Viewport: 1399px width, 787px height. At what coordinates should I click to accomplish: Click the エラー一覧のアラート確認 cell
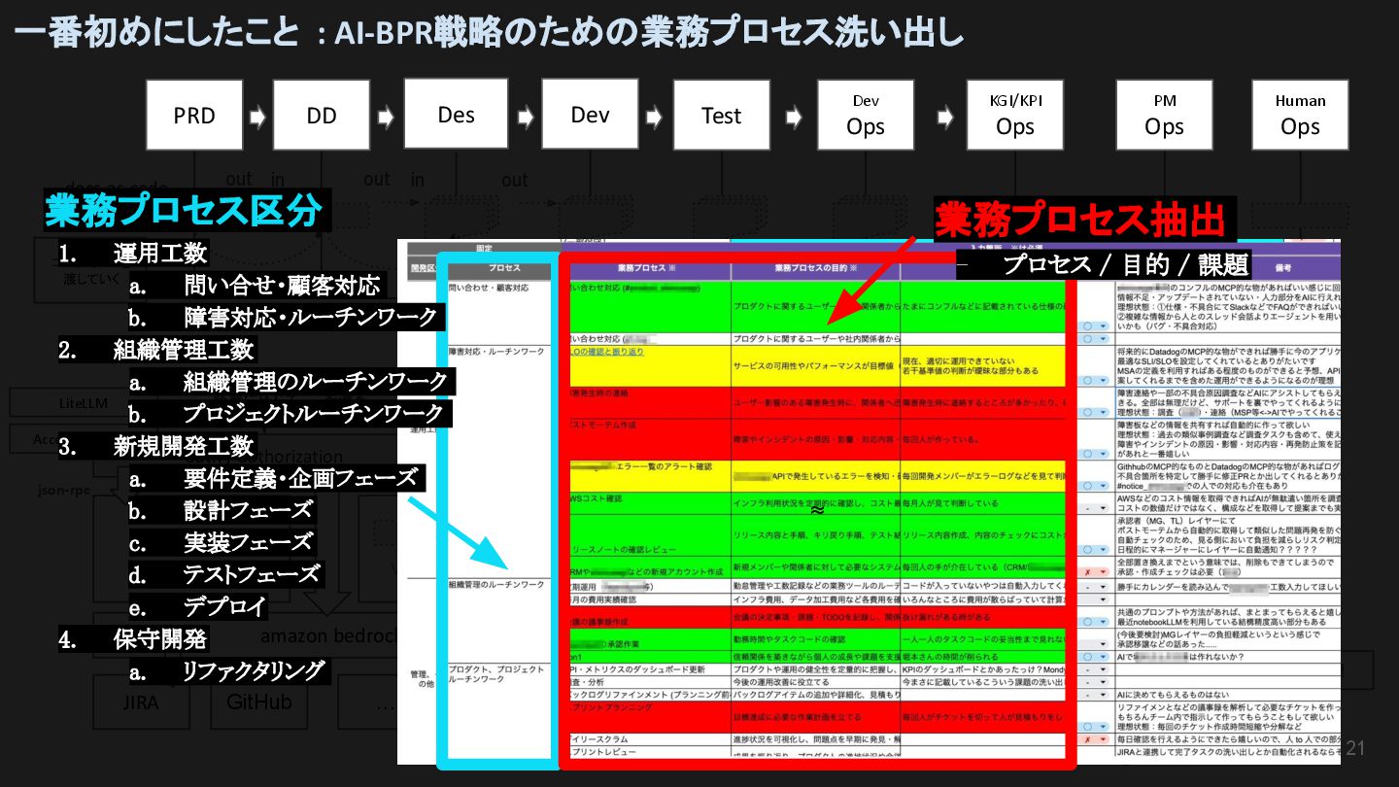coord(650,474)
